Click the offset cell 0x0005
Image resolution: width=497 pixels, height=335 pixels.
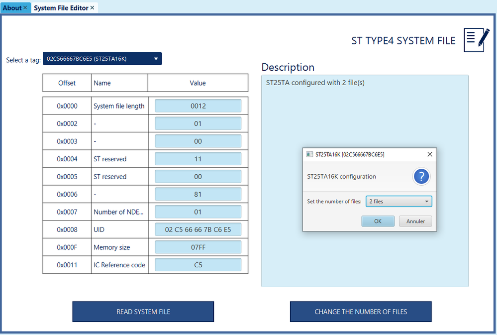pyautogui.click(x=67, y=177)
